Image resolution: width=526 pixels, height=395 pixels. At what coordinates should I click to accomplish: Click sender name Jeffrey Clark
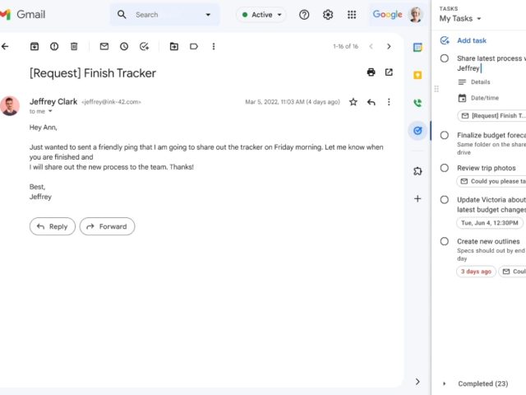pos(53,101)
